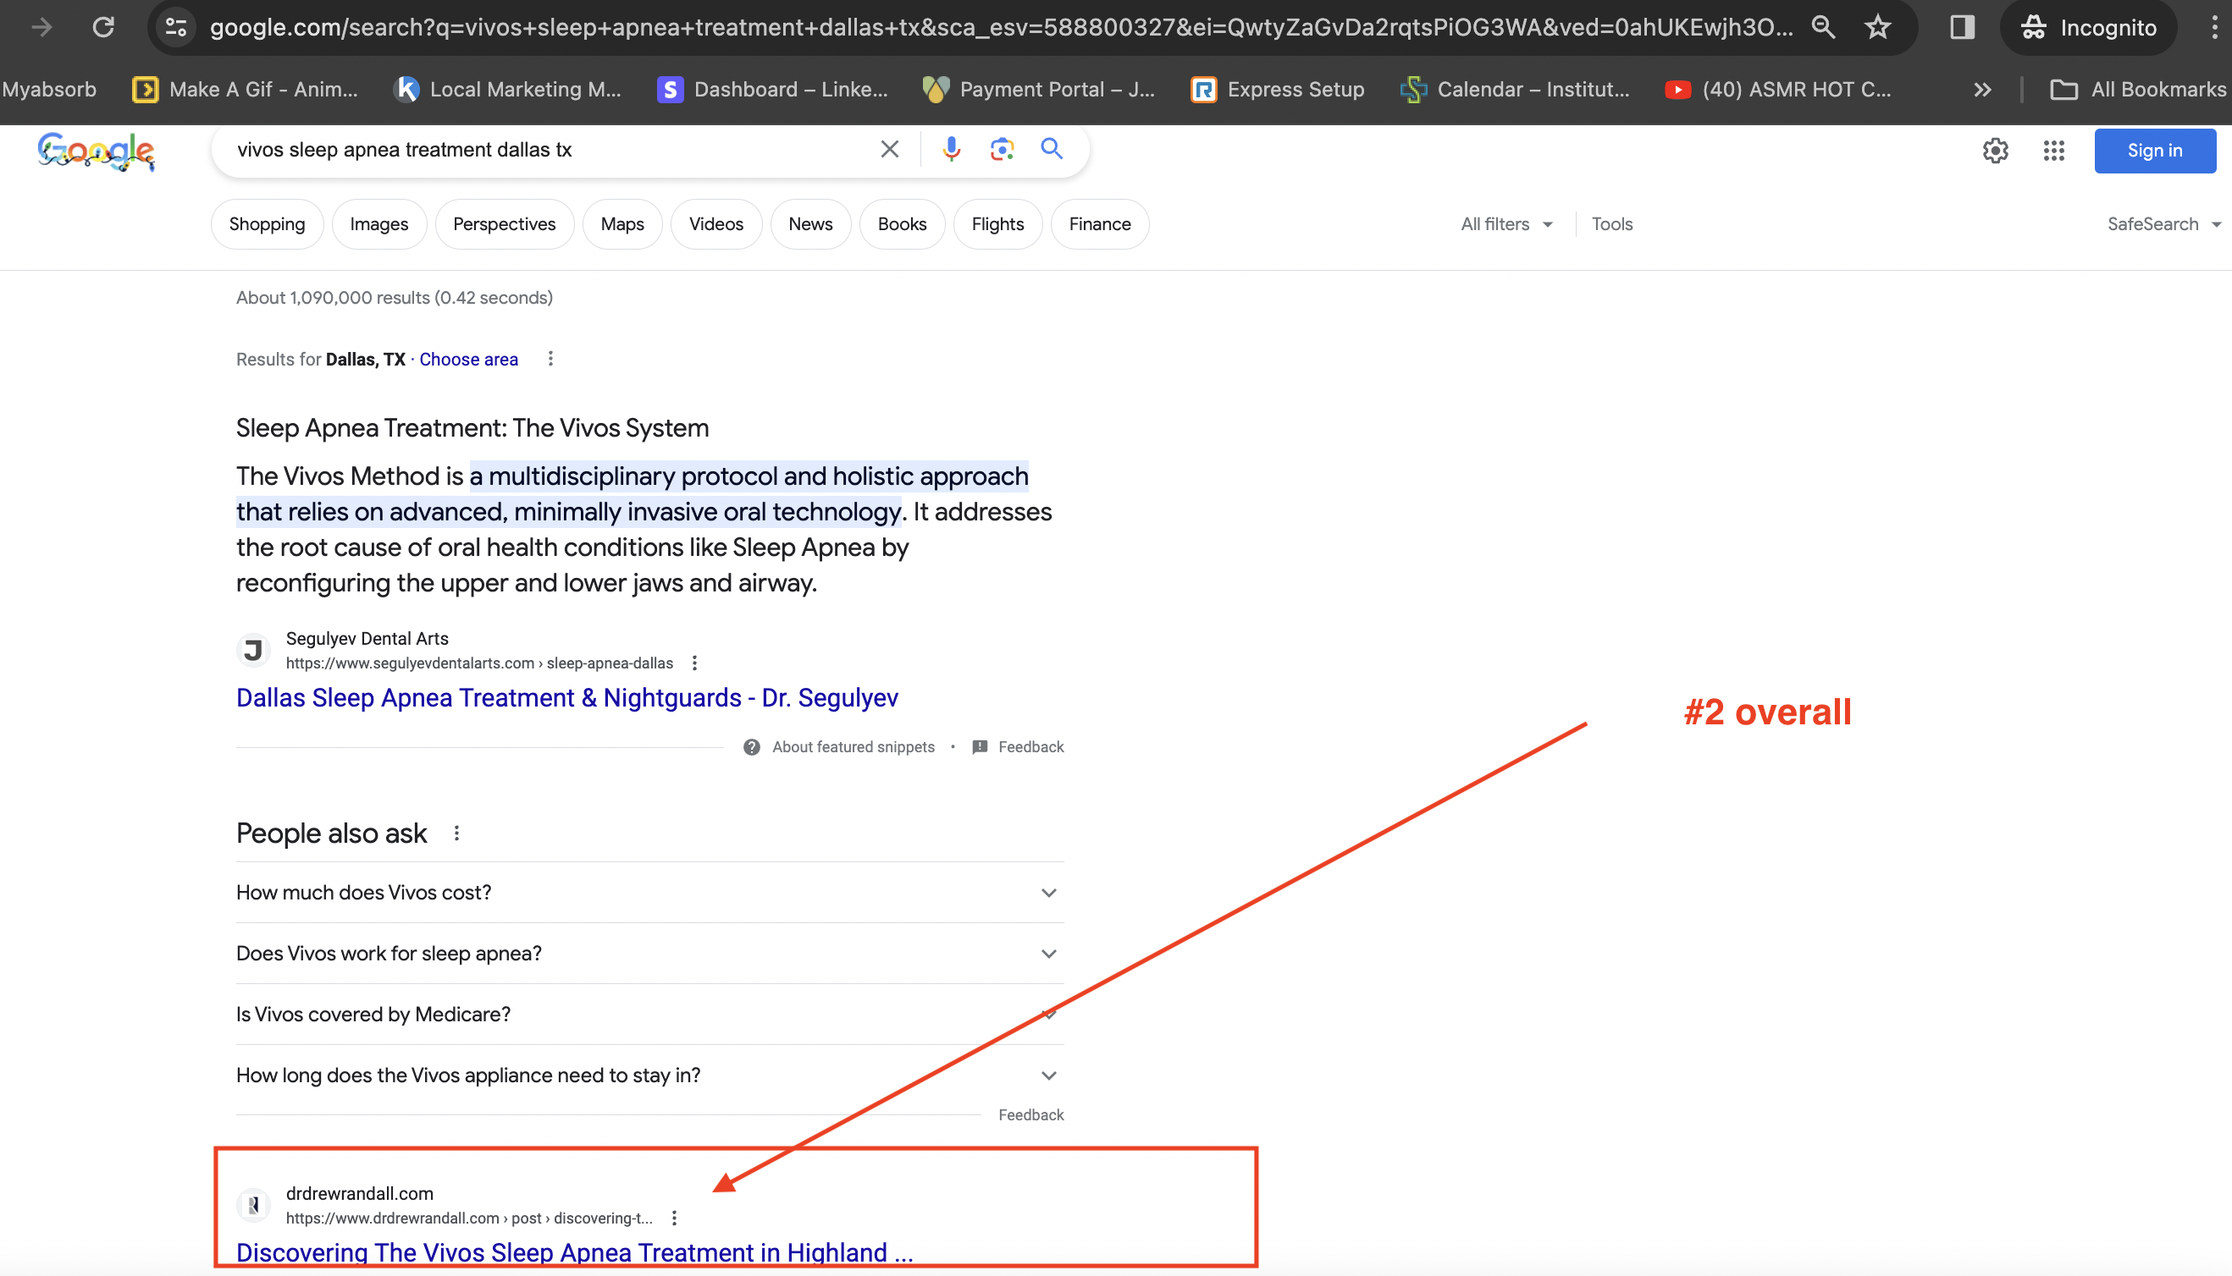The image size is (2232, 1276).
Task: Switch to the Videos tab
Action: click(715, 224)
